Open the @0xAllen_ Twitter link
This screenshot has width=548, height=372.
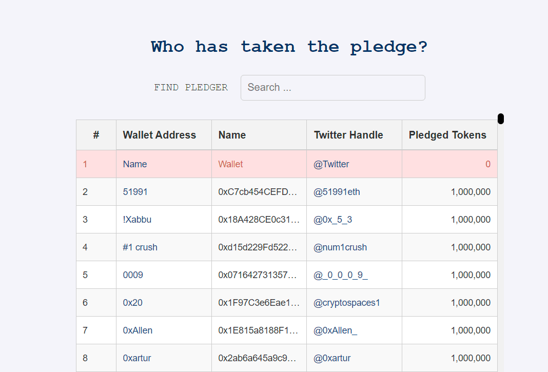[335, 330]
